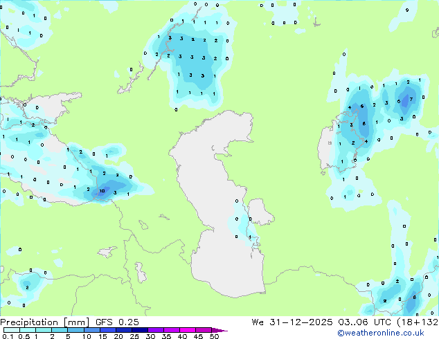
Task: Click the 'We 31-12-2025' date text
Action: (292, 322)
